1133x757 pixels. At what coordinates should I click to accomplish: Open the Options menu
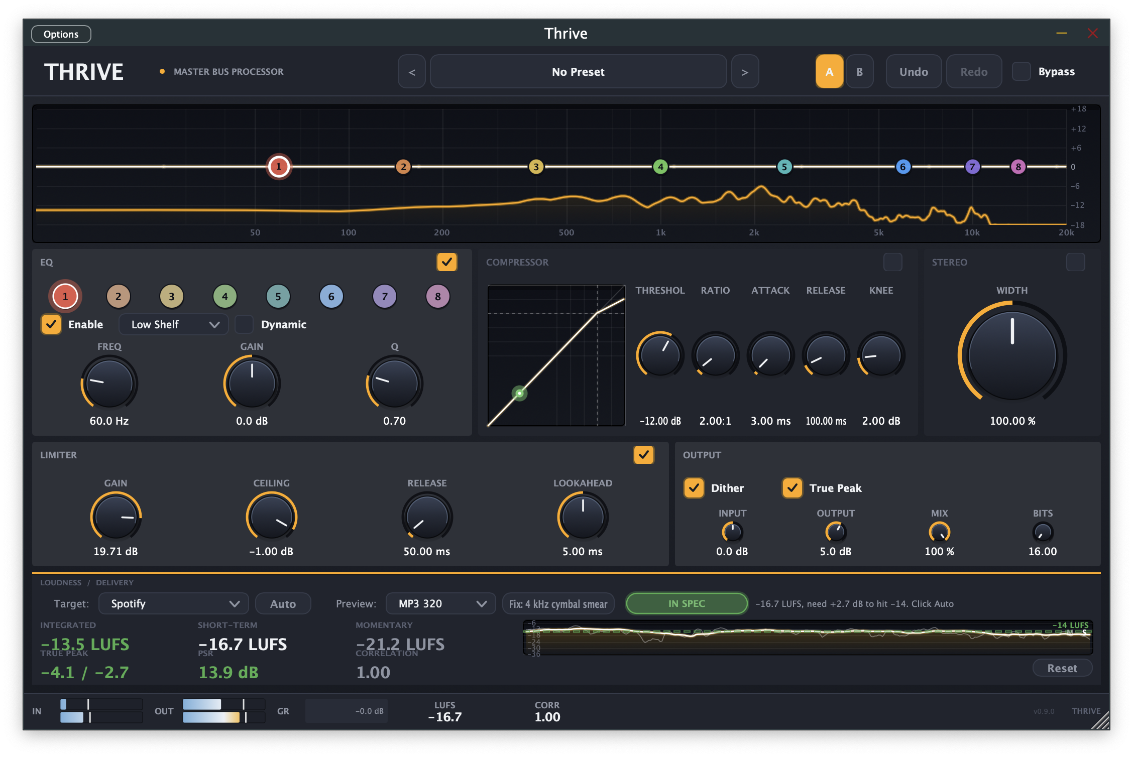pos(61,34)
